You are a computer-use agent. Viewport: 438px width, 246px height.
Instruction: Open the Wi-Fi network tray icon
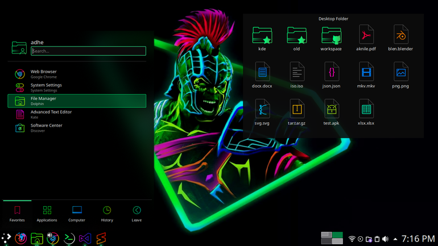tap(352, 239)
